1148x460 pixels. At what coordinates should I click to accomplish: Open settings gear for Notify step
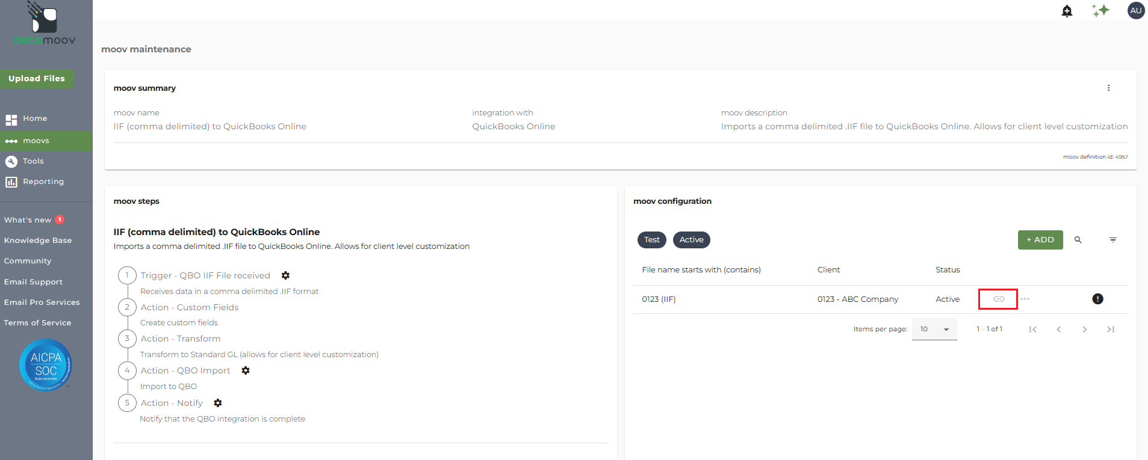click(218, 403)
